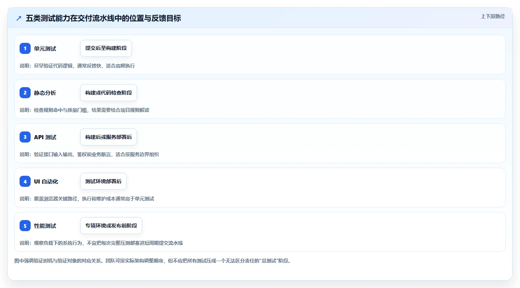Click the description 验证接口输入输出、鉴权和业务断言
The height and width of the screenshot is (288, 520).
89,154
